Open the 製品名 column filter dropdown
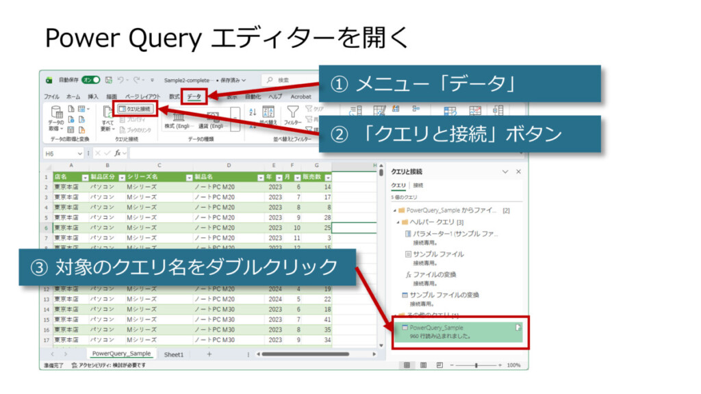 pyautogui.click(x=260, y=177)
